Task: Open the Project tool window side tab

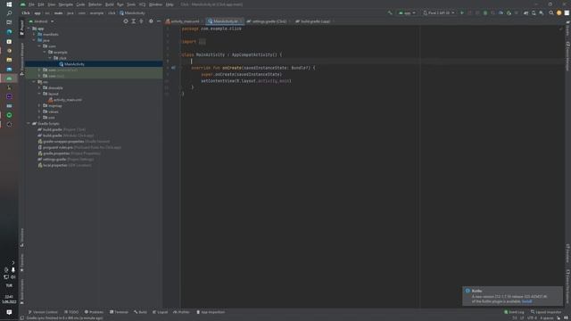Action: point(21,28)
